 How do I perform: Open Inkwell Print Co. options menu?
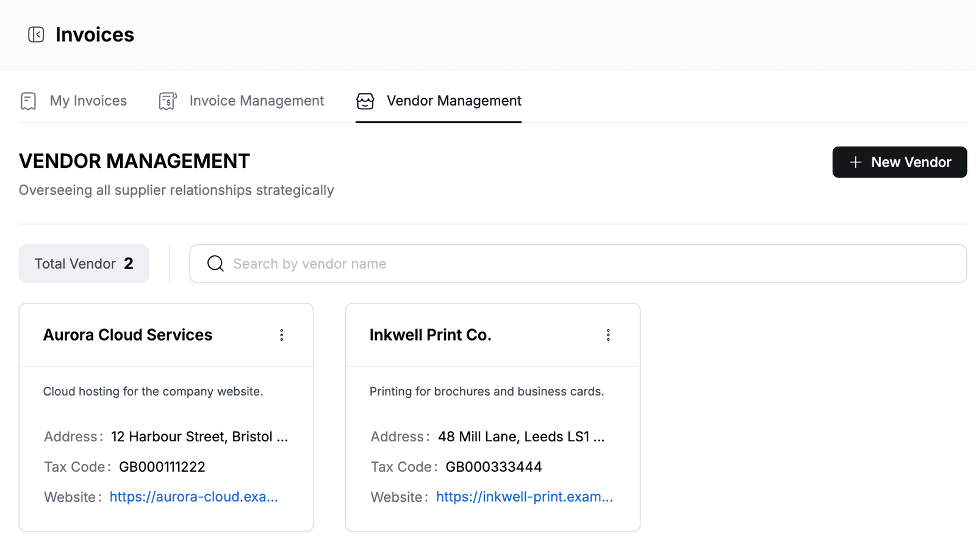(608, 335)
